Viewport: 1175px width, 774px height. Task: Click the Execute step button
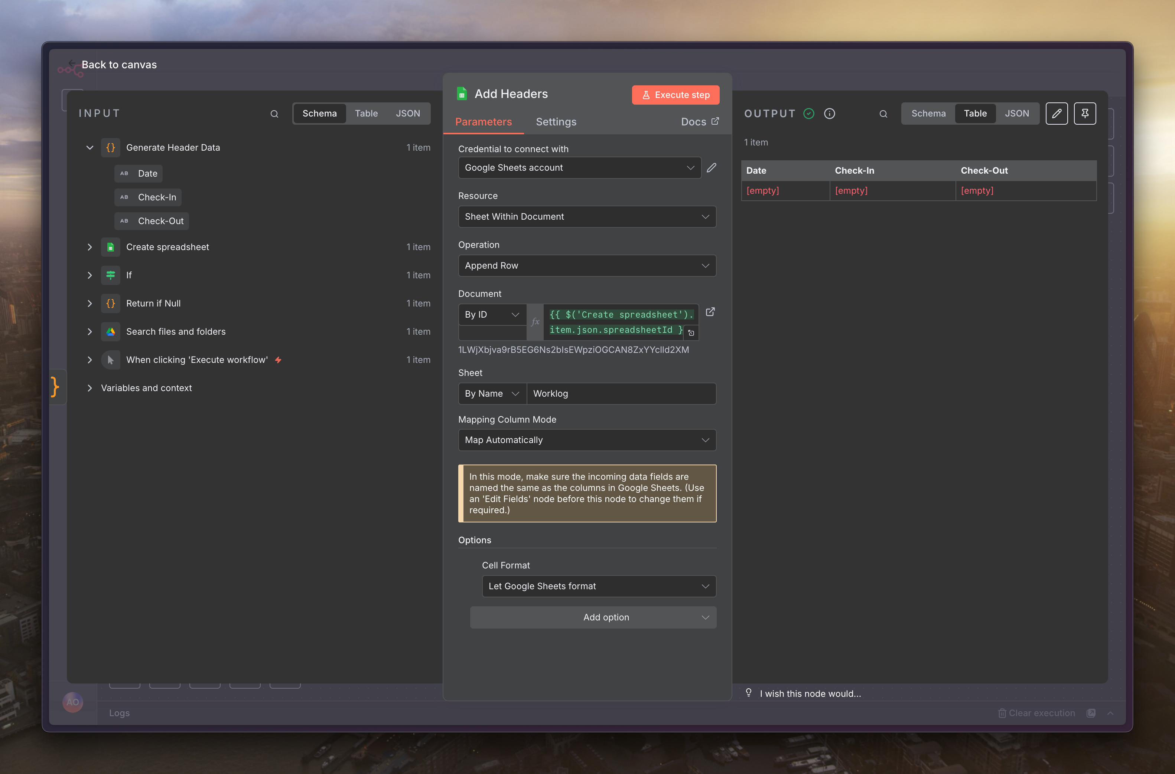tap(675, 95)
